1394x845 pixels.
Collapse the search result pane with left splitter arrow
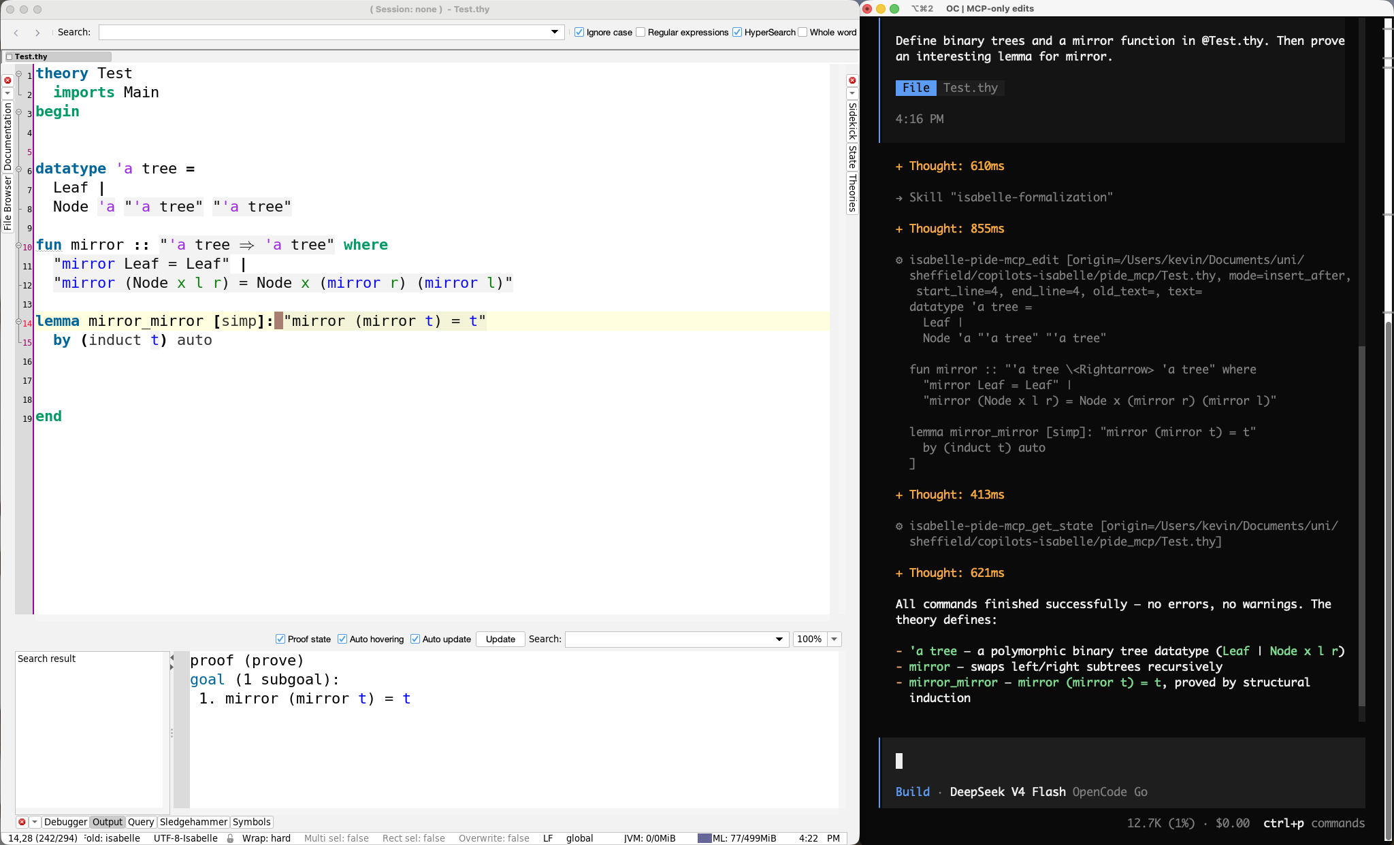pyautogui.click(x=172, y=658)
